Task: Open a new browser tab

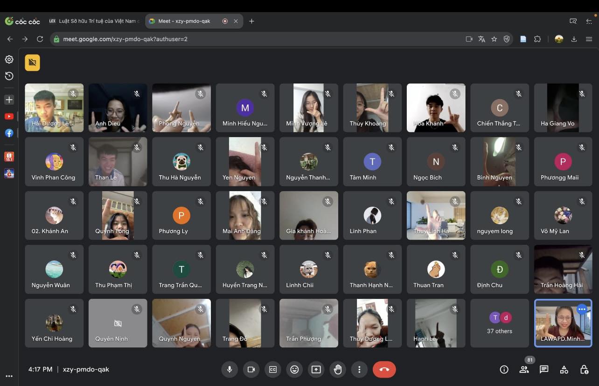Action: coord(251,21)
